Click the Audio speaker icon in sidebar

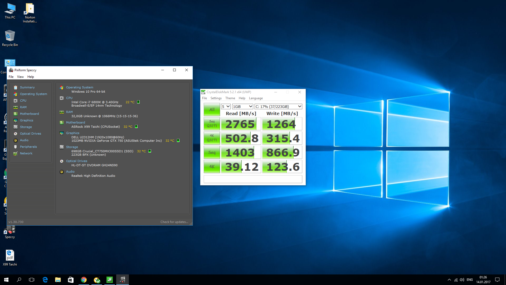(16, 140)
